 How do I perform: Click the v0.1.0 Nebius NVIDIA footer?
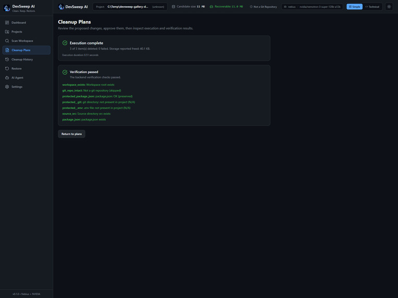pyautogui.click(x=27, y=294)
